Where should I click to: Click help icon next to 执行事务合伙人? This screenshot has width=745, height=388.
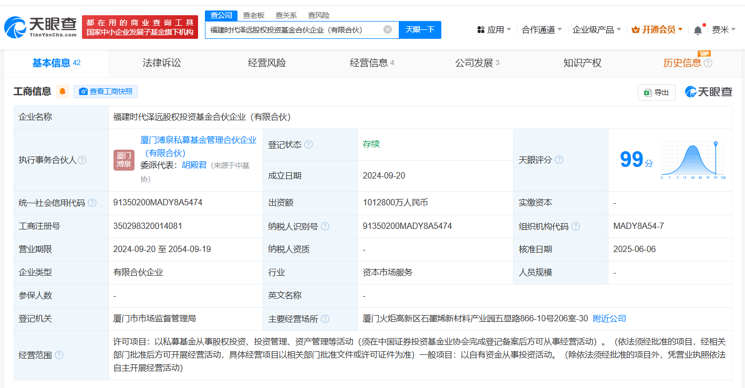(82, 160)
